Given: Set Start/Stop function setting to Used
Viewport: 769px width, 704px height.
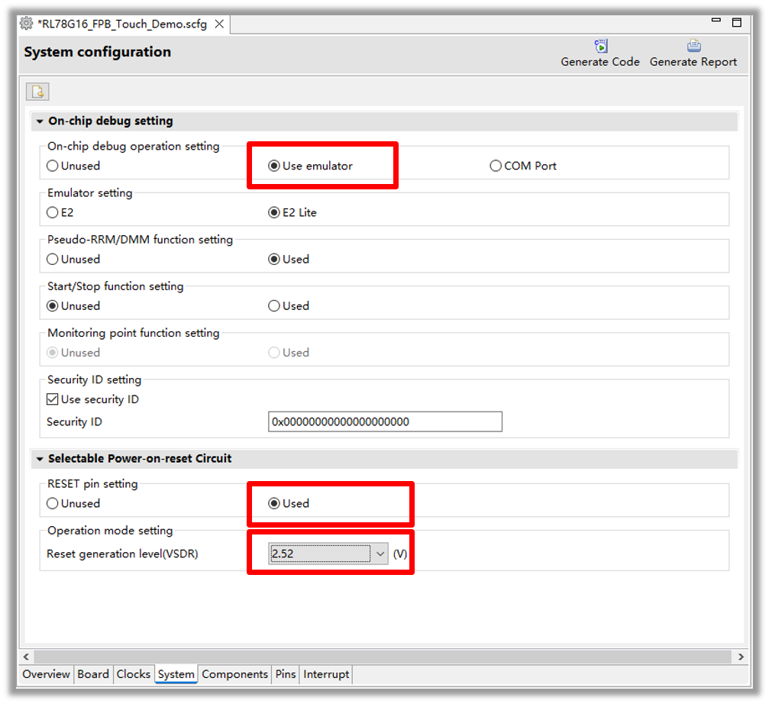Looking at the screenshot, I should (x=274, y=305).
